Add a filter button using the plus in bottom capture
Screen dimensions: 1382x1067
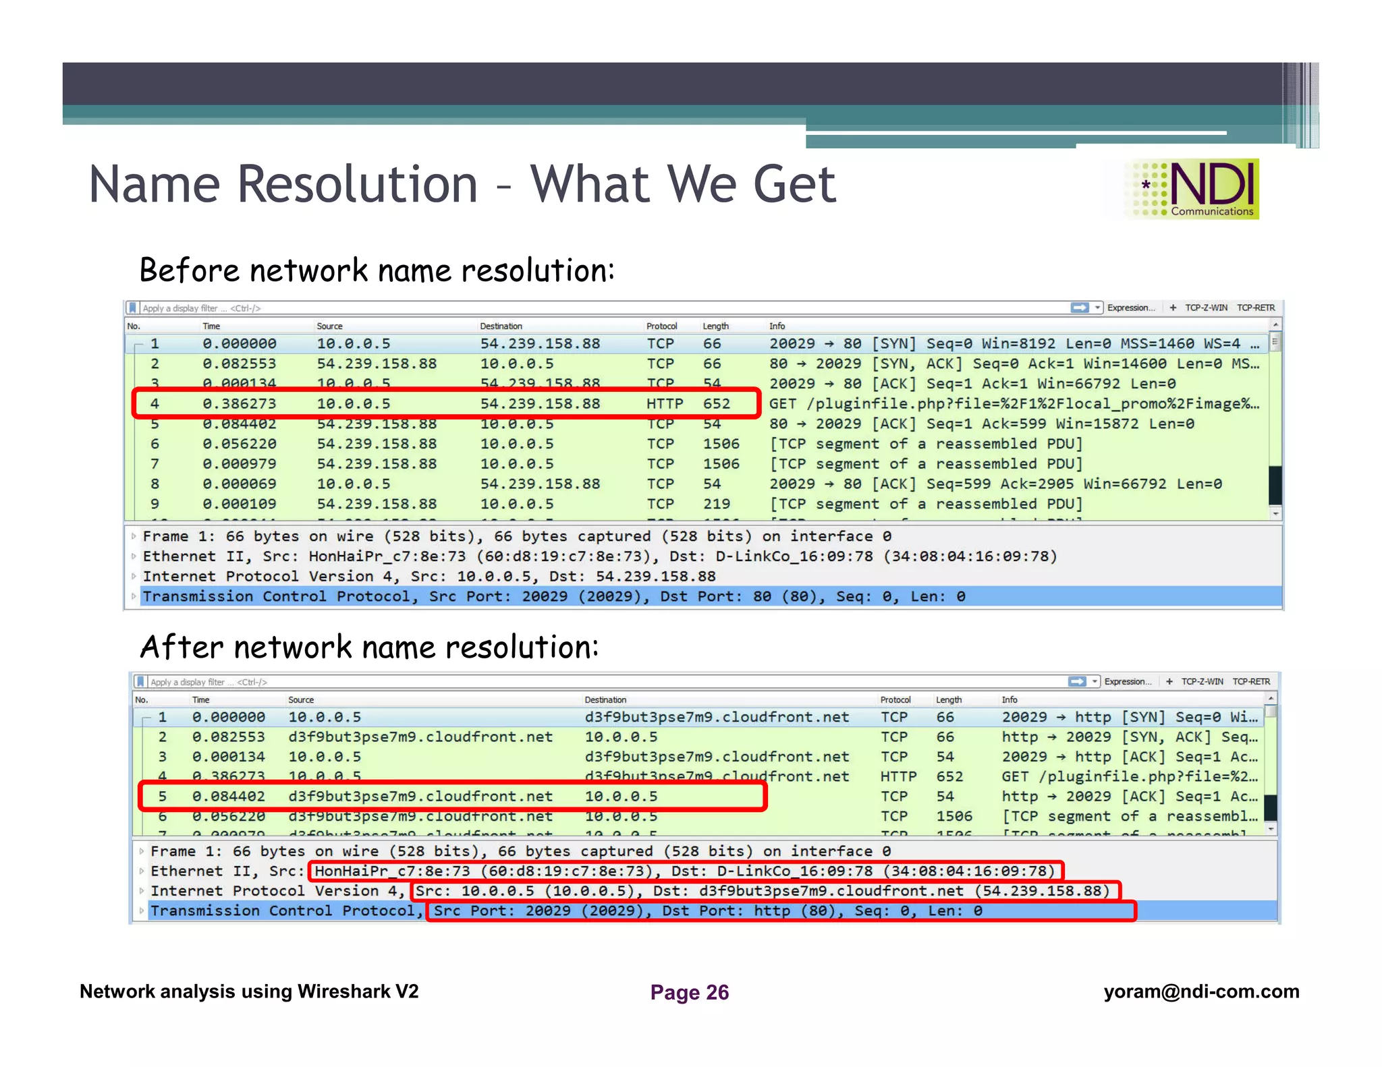click(x=1169, y=681)
